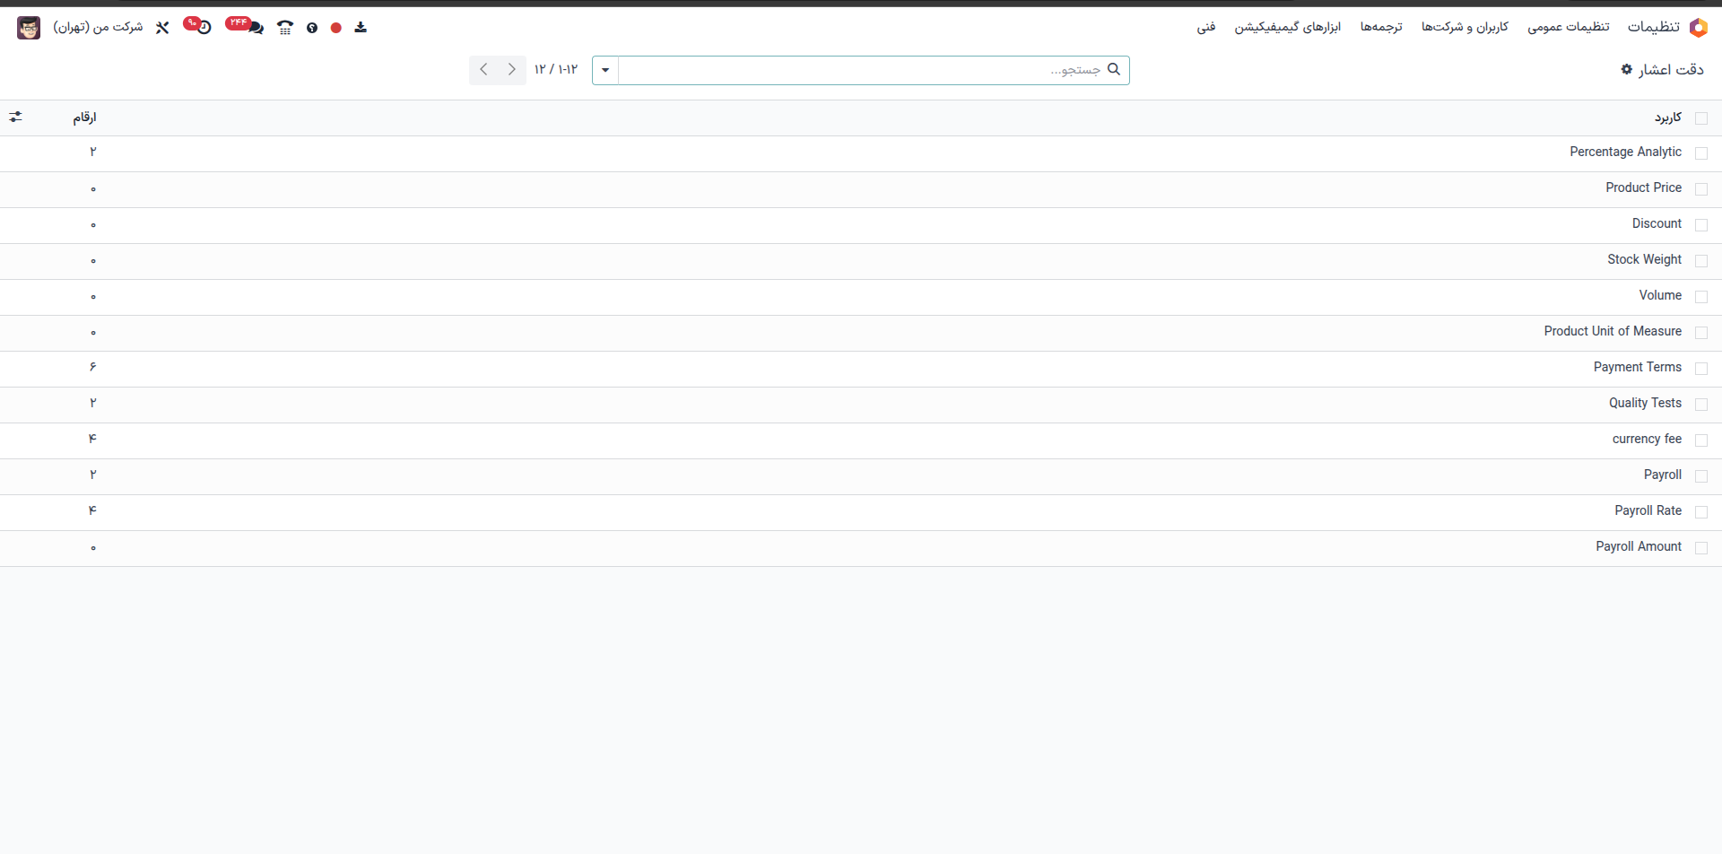
Task: Open the user avatar menu
Action: point(29,28)
